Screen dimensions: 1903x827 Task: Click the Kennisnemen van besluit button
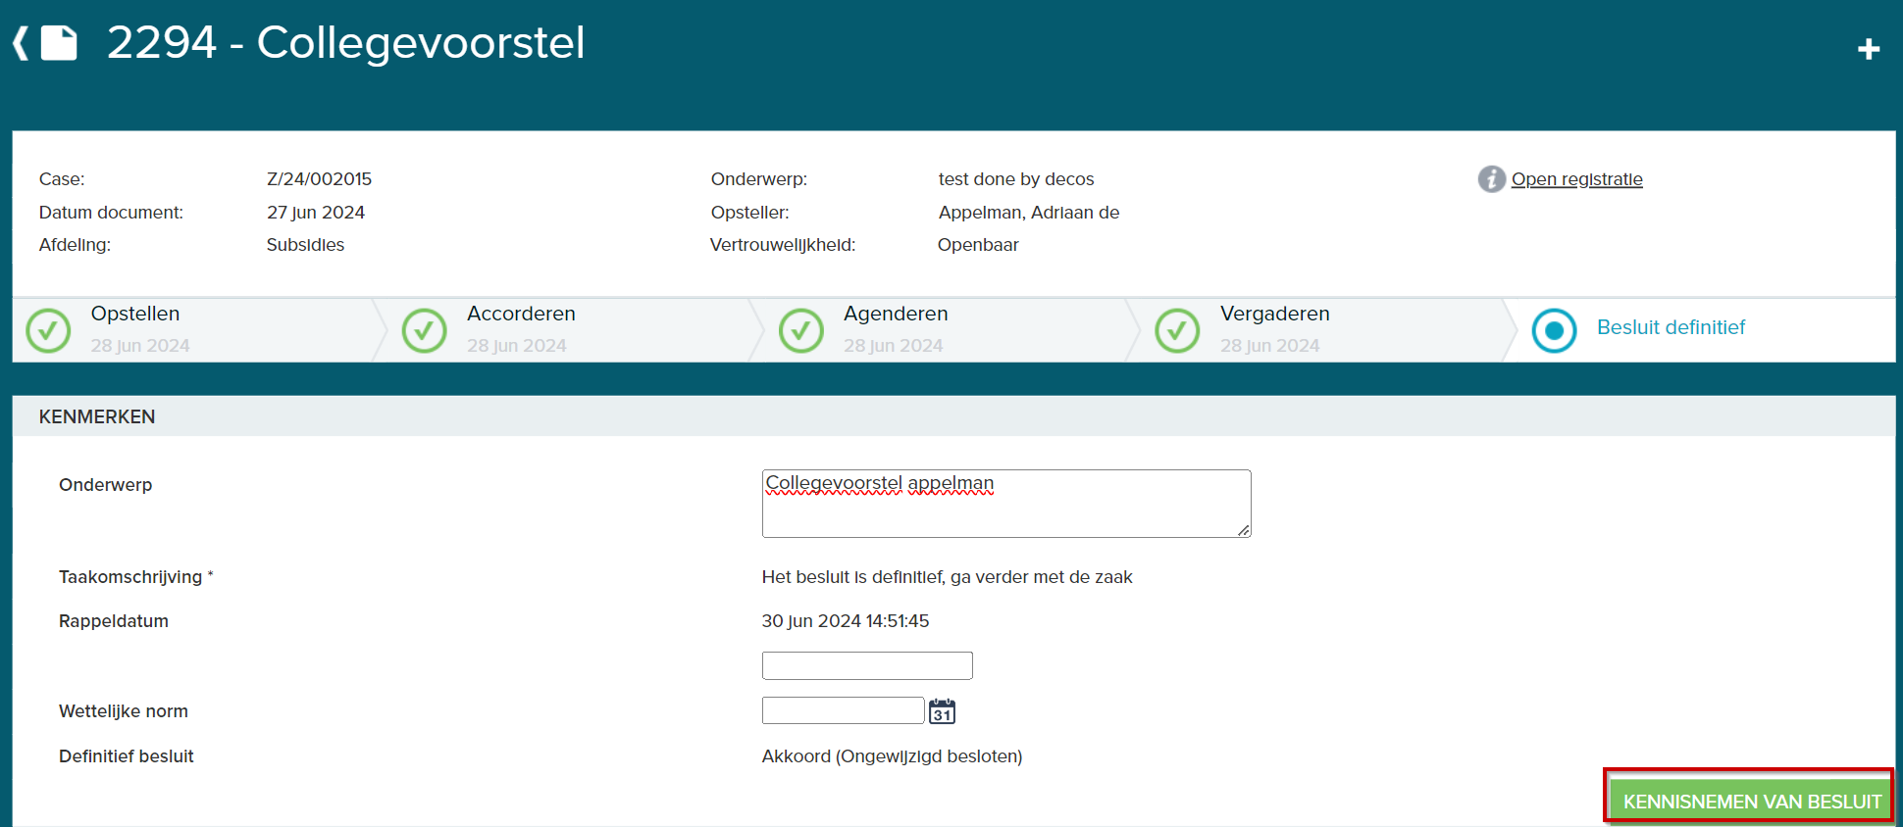click(x=1752, y=801)
